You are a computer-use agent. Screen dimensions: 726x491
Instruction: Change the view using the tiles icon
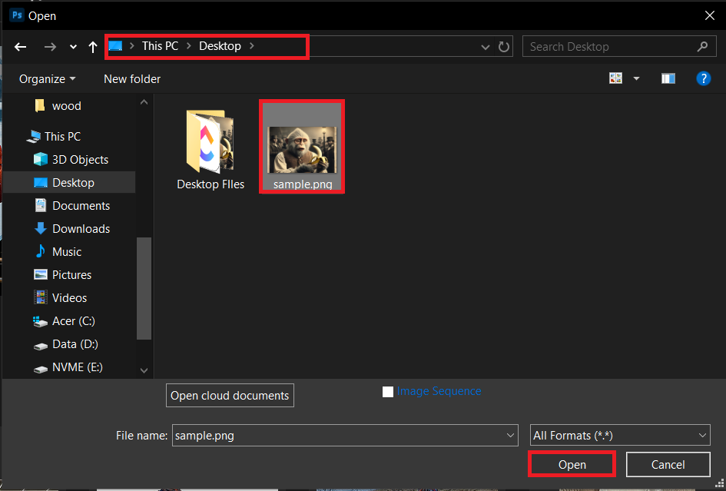tap(615, 78)
